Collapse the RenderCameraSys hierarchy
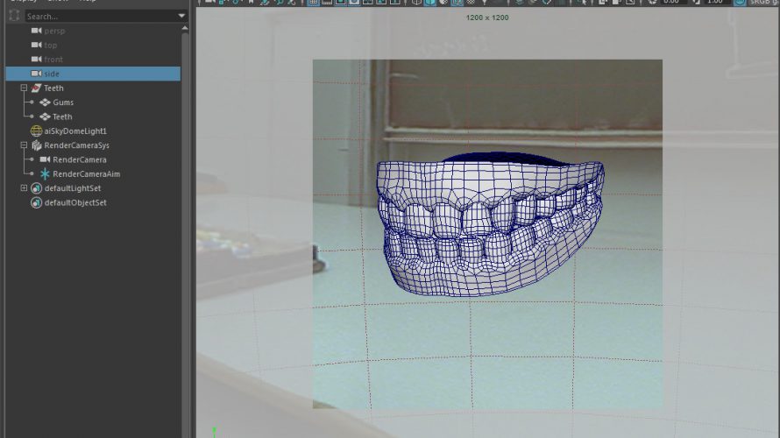 coord(24,145)
